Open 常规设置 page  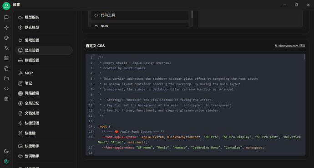click(x=44, y=40)
